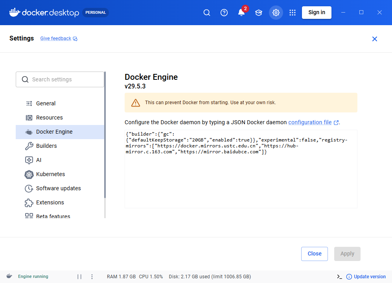The height and width of the screenshot is (283, 392).
Task: Click the Engine running status text
Action: pyautogui.click(x=33, y=276)
